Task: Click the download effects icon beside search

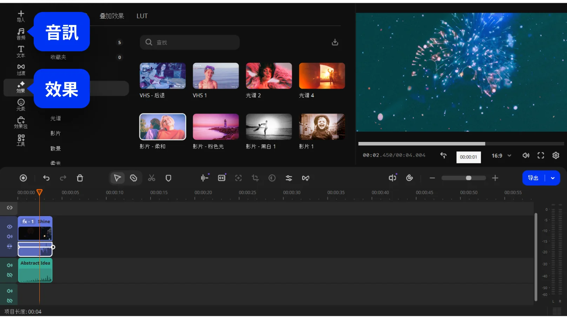Action: point(335,42)
